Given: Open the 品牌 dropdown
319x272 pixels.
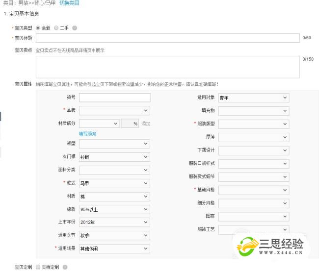Looking at the screenshot, I should click(114, 111).
